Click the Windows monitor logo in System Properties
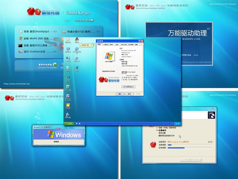Viewport: 238px width, 179px height. pyautogui.click(x=109, y=57)
